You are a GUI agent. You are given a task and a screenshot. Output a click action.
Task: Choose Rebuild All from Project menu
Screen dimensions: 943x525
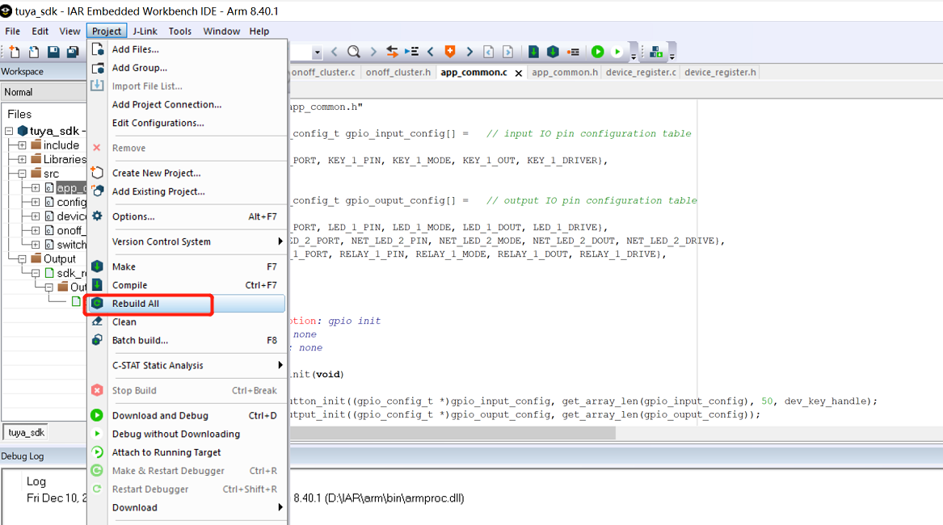coord(187,304)
